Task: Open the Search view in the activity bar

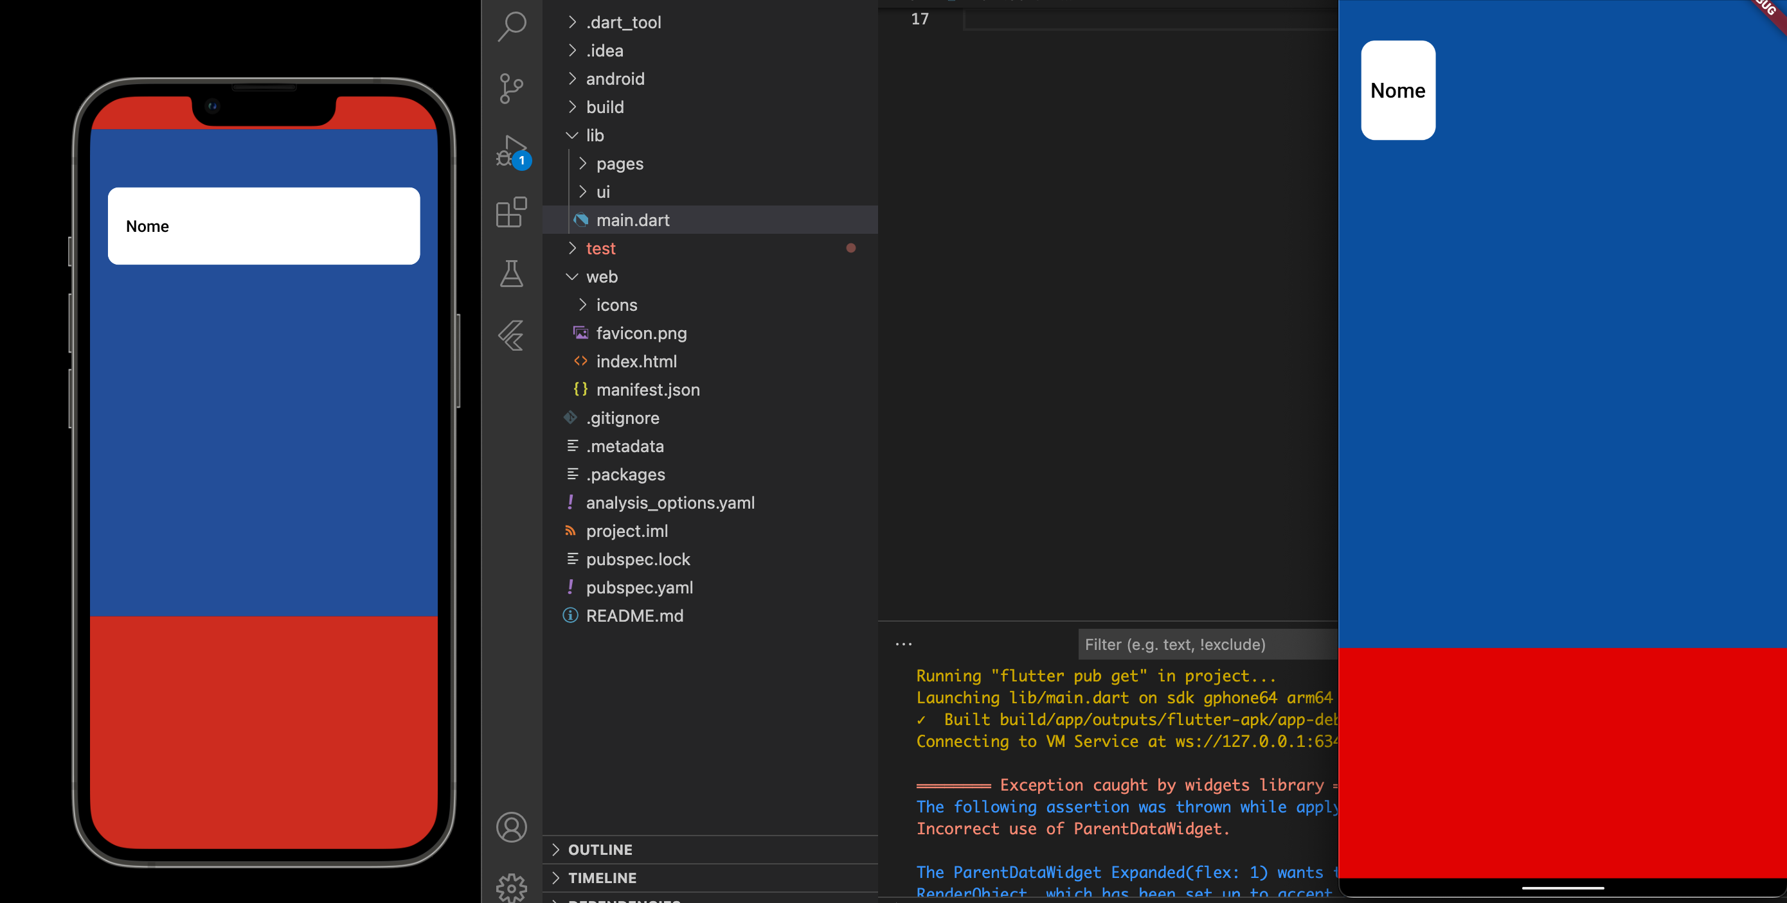Action: (x=511, y=26)
